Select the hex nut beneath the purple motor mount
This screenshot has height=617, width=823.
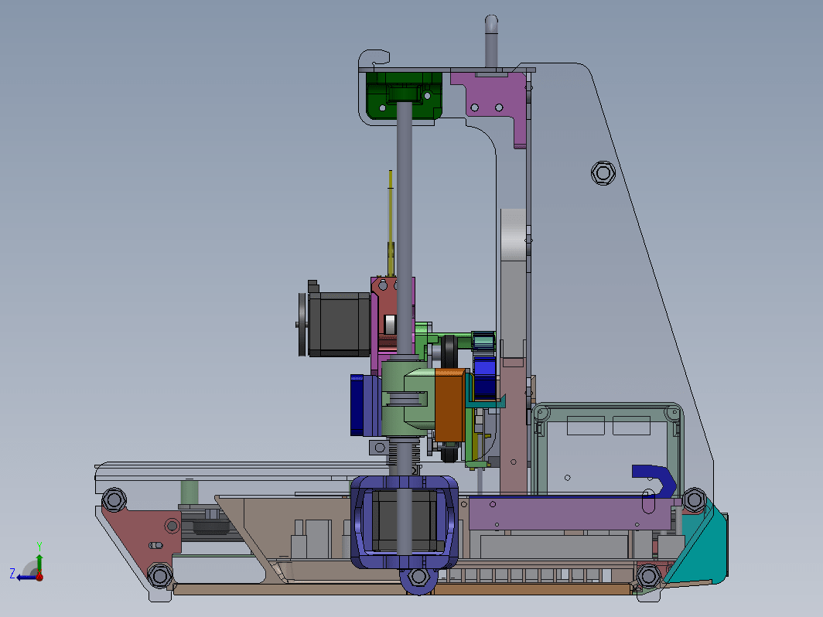point(418,577)
